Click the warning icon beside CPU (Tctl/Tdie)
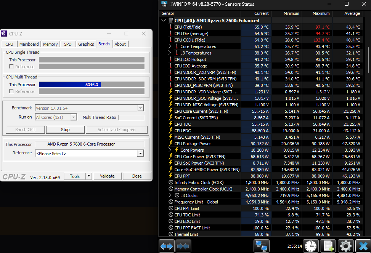Image resolution: width=371 pixels, height=253 pixels. click(x=171, y=27)
